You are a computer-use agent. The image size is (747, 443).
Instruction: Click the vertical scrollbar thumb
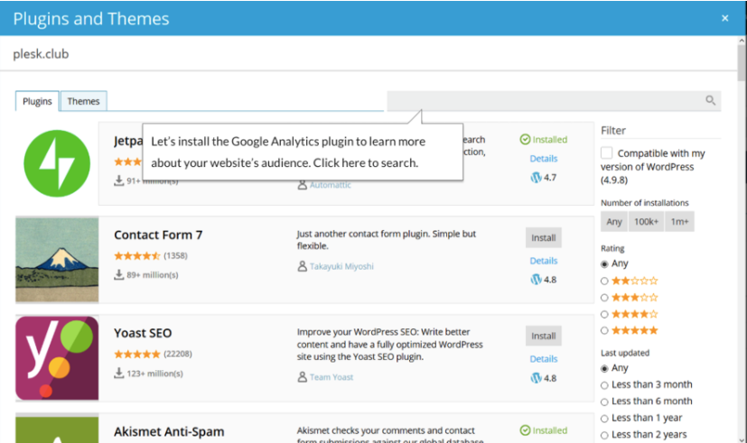(x=742, y=64)
